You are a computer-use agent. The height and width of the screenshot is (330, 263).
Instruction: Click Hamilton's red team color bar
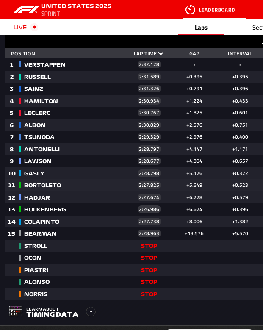pyautogui.click(x=20, y=101)
